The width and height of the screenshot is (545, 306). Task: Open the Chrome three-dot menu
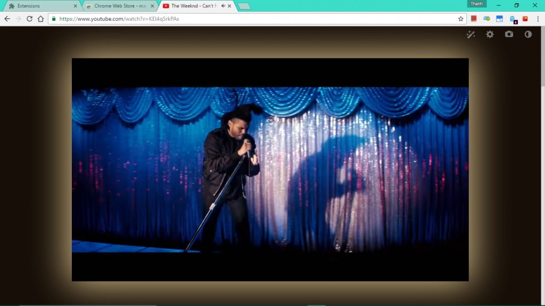(538, 19)
